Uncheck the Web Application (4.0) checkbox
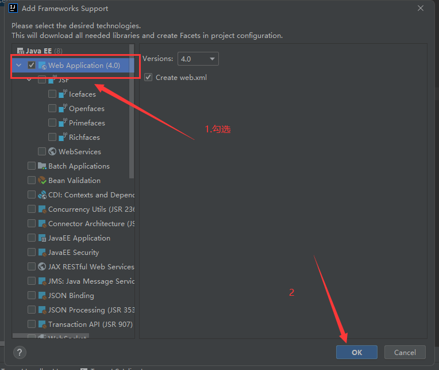Viewport: 439px width, 370px height. (32, 65)
